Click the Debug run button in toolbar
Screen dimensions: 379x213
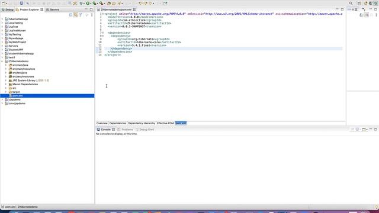click(81, 4)
